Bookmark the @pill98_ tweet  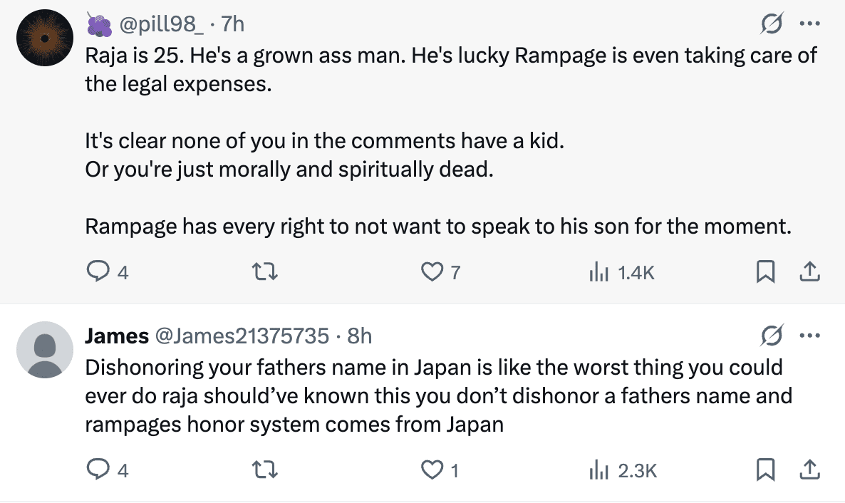coord(765,271)
